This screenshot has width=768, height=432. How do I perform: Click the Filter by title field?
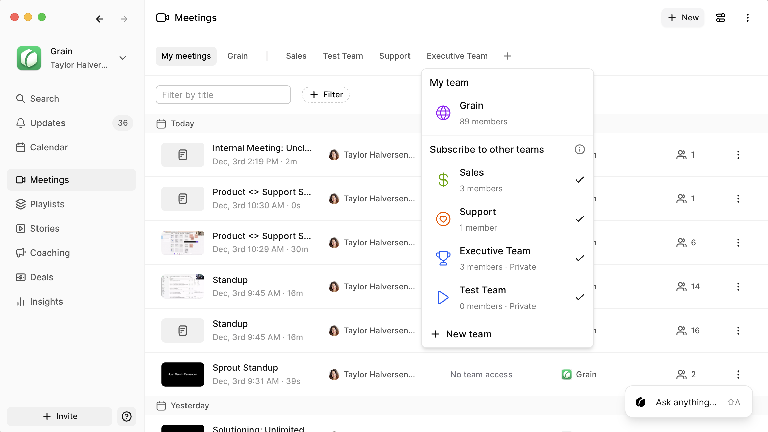point(223,95)
